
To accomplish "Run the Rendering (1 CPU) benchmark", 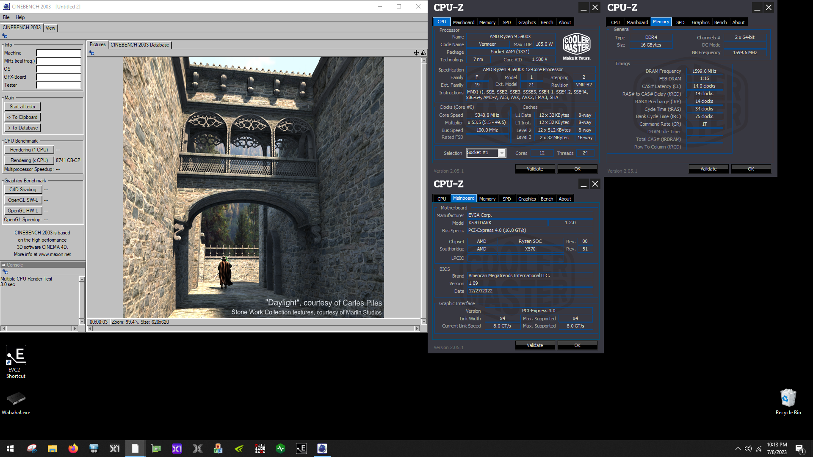I will (x=29, y=150).
